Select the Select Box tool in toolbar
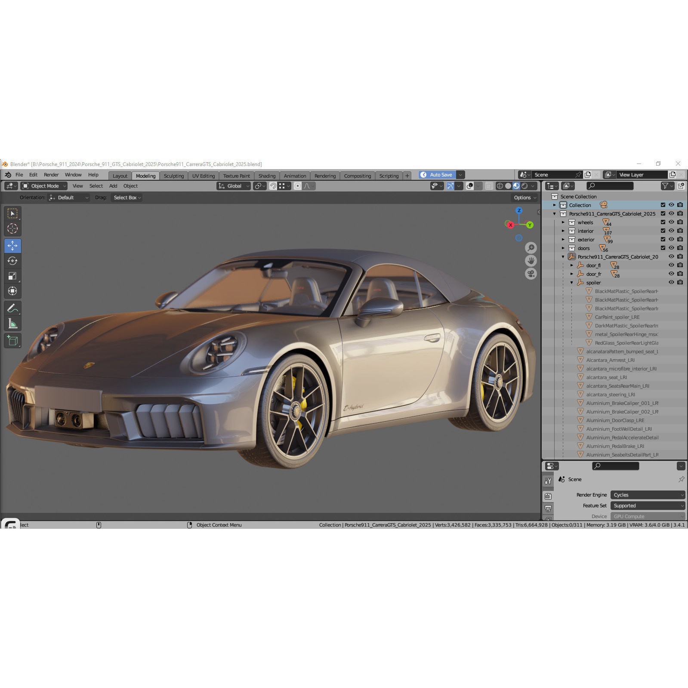 (12, 213)
